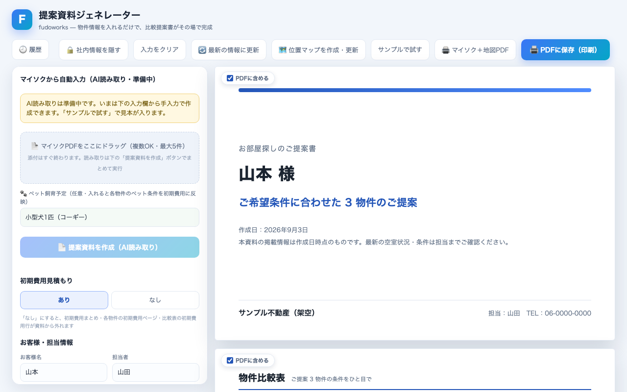Click the 作成日：2026年9月3日 text
This screenshot has height=392, width=627.
[x=273, y=230]
